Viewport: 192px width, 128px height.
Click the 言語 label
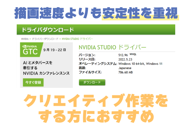(x=82, y=68)
